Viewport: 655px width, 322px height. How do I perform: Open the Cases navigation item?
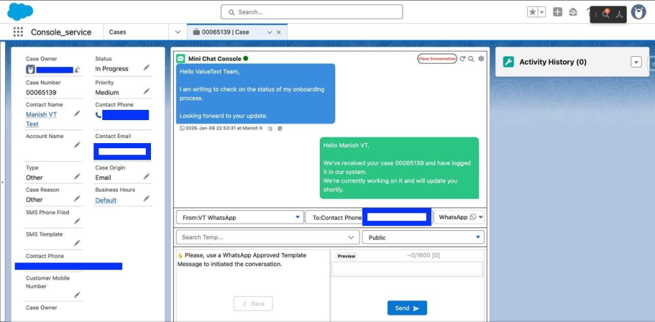(x=118, y=32)
